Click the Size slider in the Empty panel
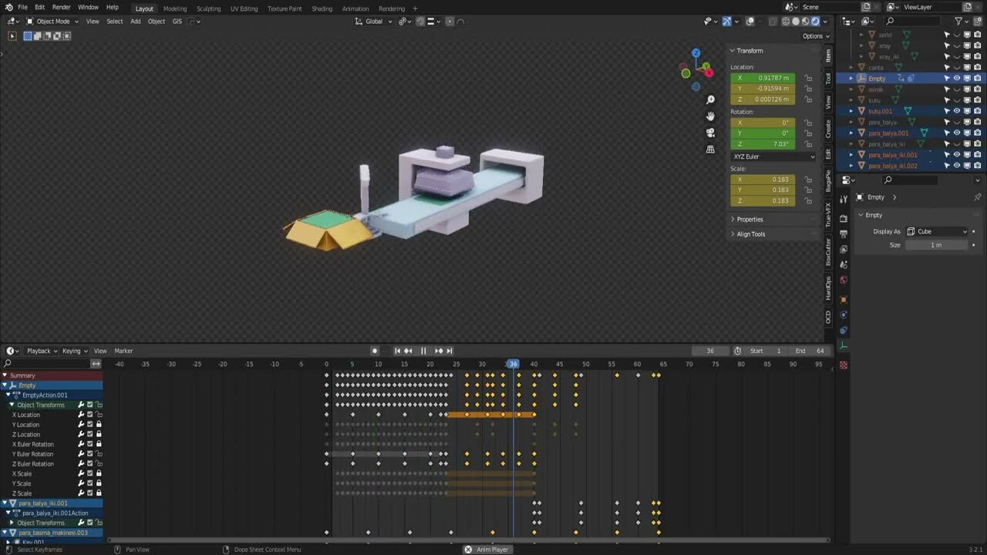Viewport: 987px width, 555px height. [935, 245]
